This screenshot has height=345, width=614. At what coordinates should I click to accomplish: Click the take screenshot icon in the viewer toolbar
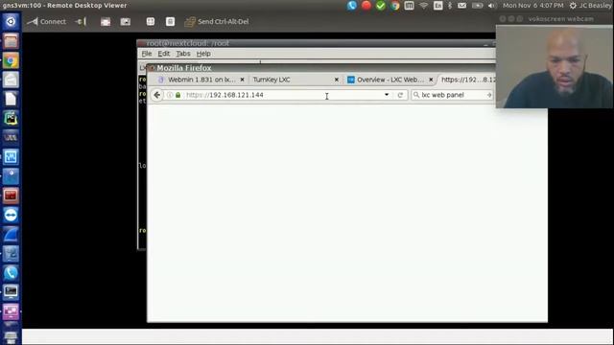[x=126, y=21]
